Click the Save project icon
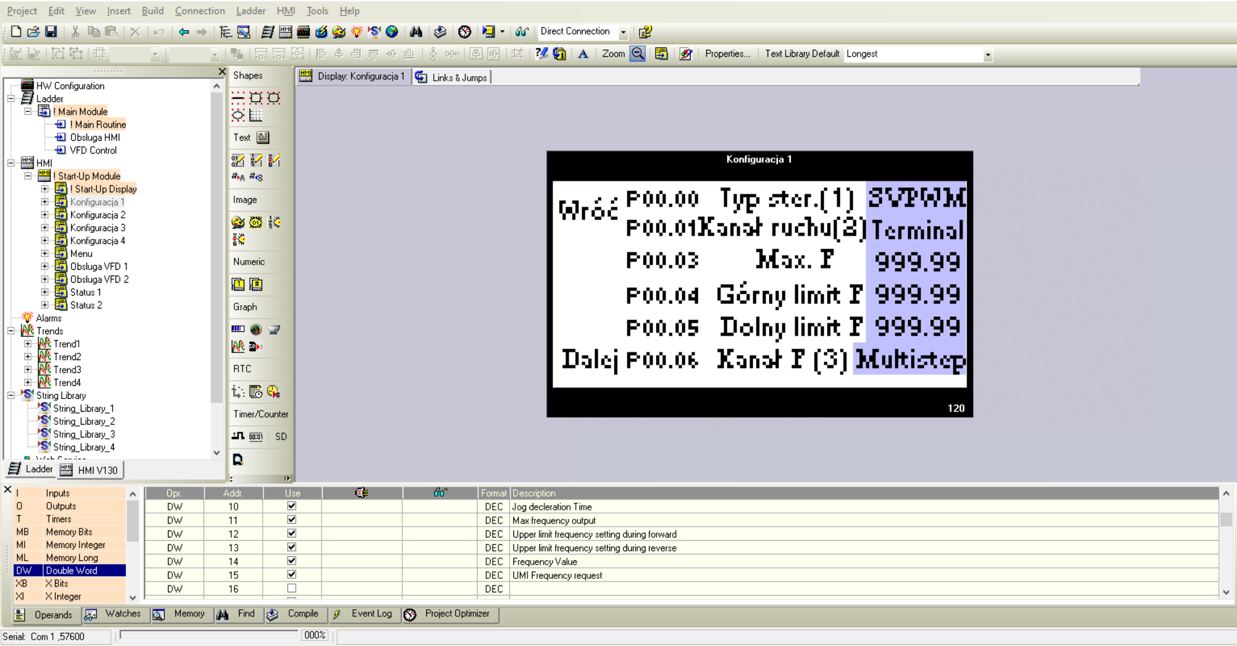The width and height of the screenshot is (1237, 646). 51,32
